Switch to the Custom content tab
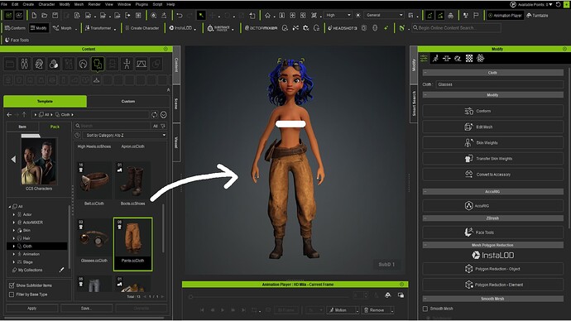Screen dimensions: 571x321 127,101
